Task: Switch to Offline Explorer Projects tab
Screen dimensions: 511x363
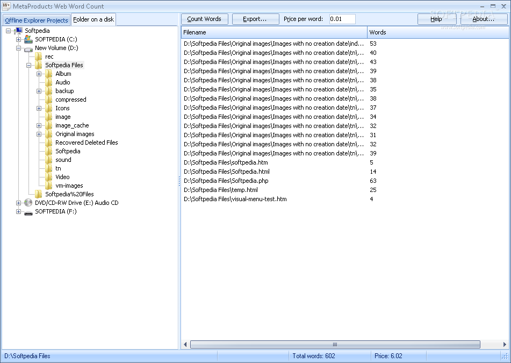Action: coord(37,20)
